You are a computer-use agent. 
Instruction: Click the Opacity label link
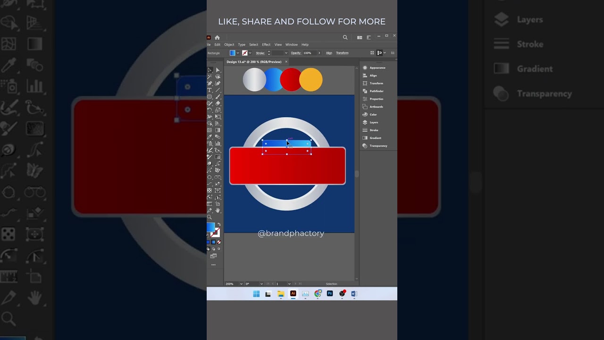coord(296,53)
